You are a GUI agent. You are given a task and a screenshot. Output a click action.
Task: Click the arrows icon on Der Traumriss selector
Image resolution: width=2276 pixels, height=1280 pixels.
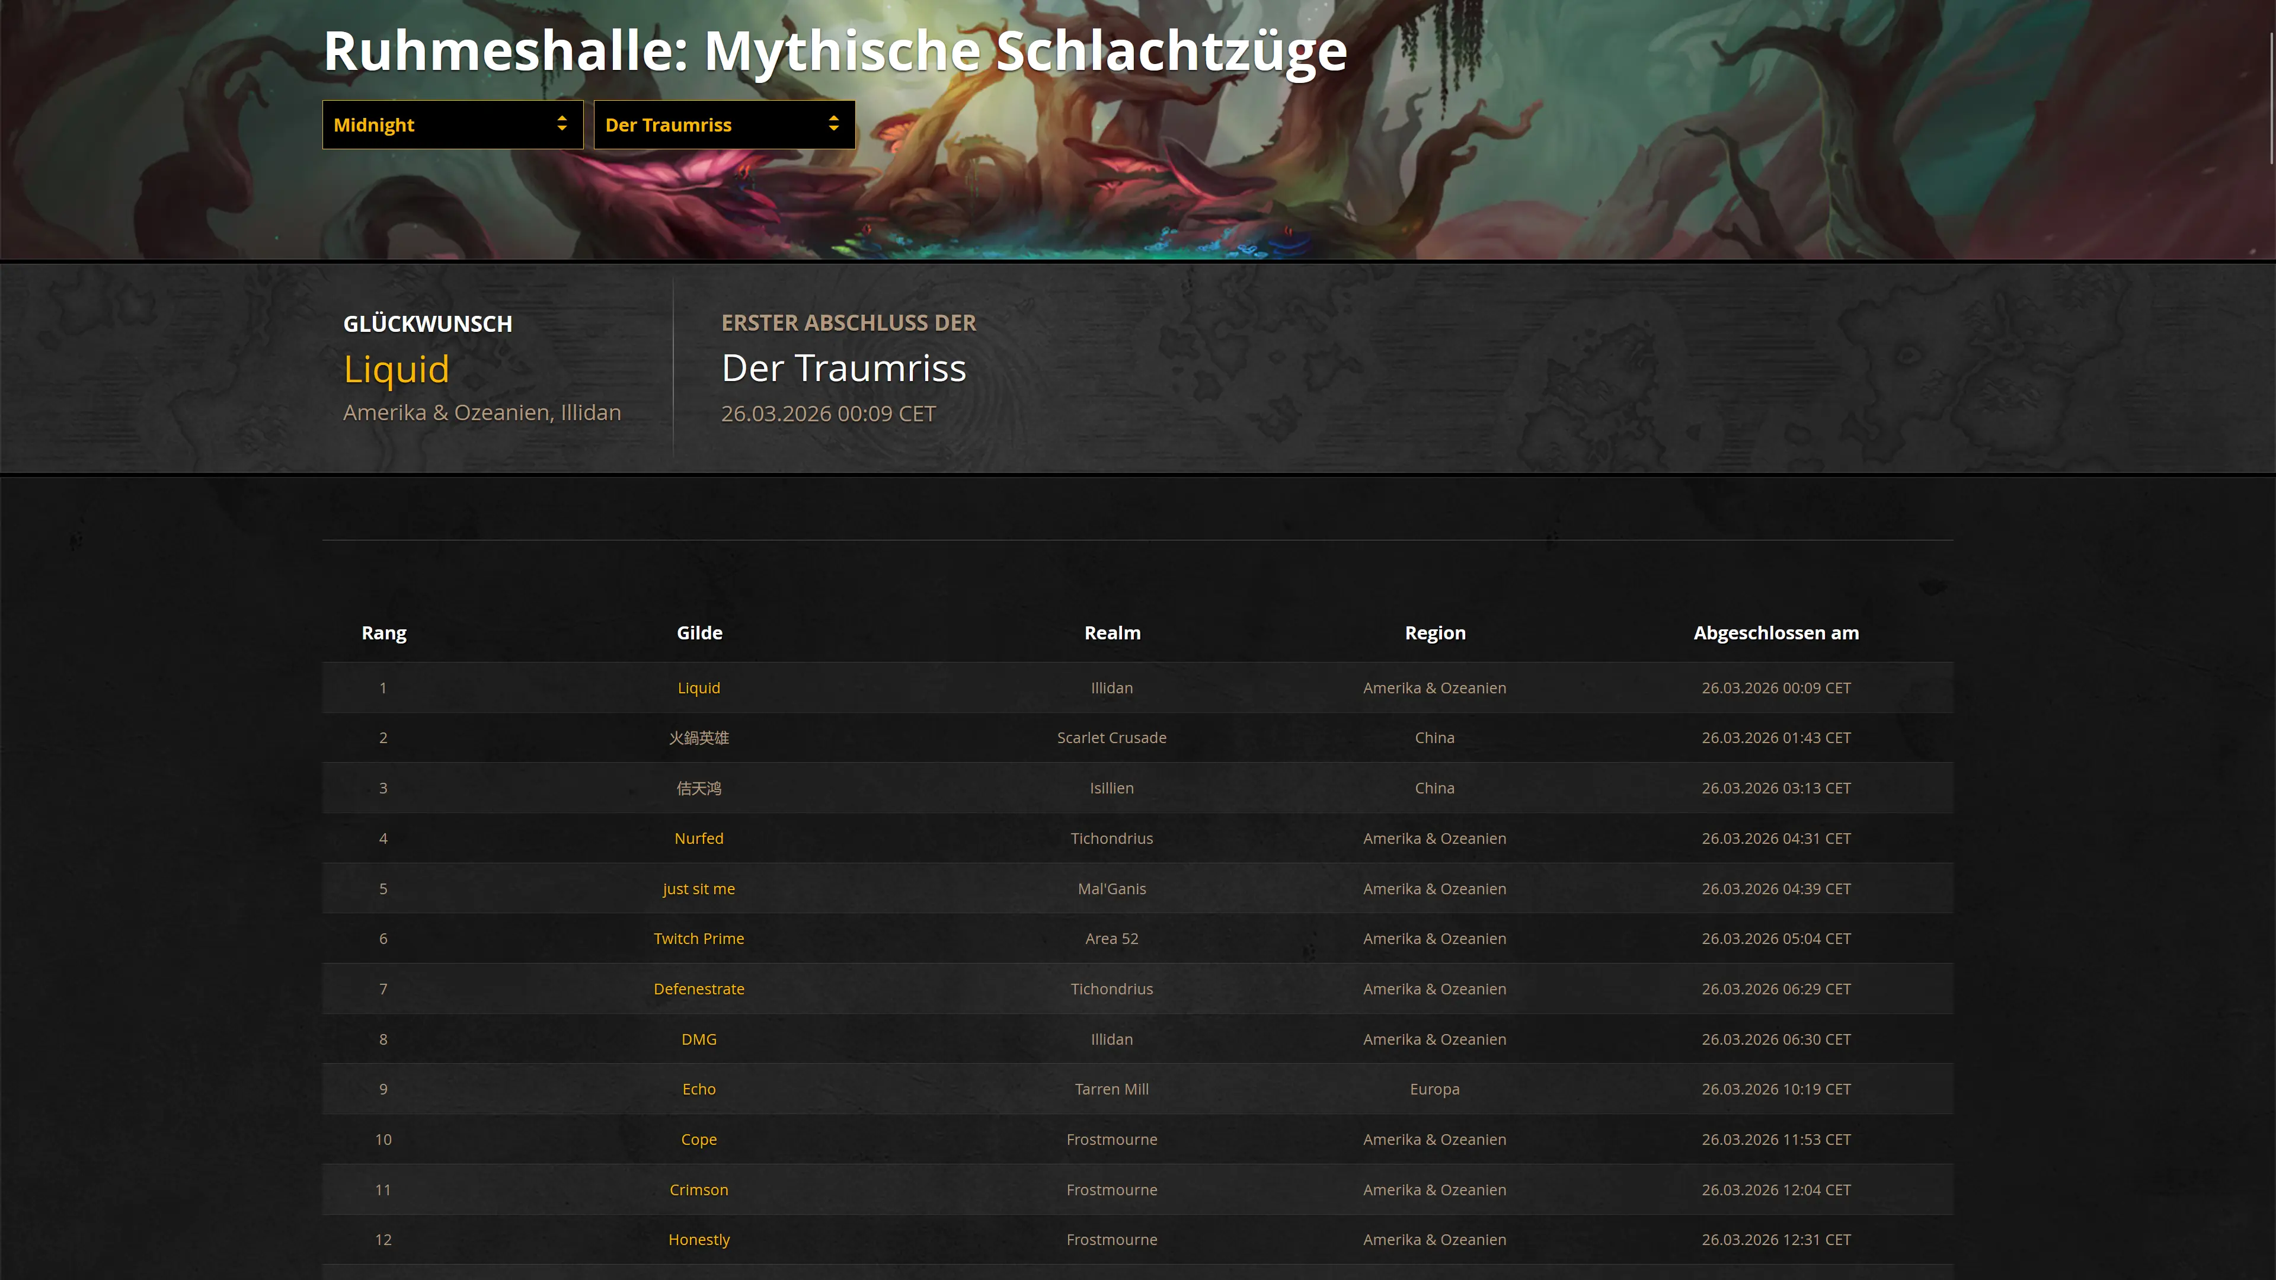pyautogui.click(x=833, y=124)
